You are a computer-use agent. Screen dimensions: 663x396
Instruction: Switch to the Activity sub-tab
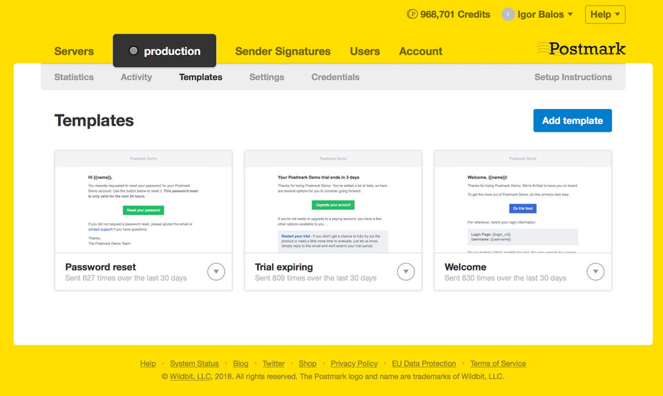point(136,77)
